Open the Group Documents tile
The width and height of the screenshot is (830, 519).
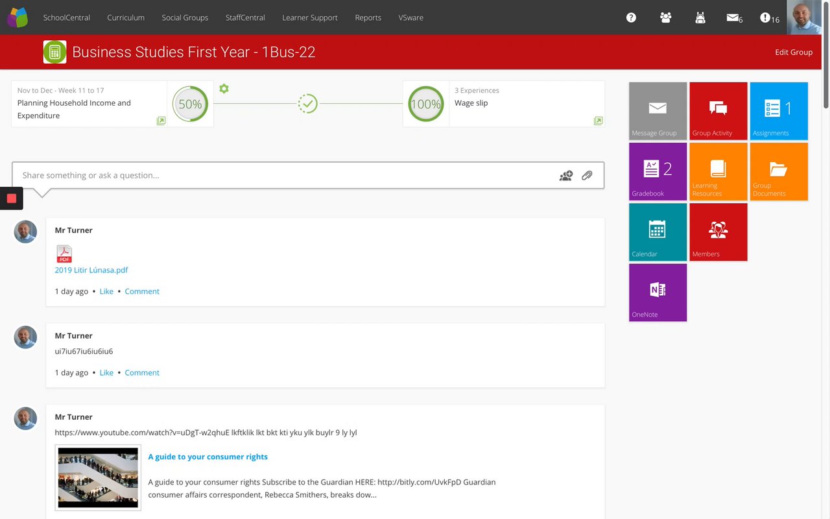[779, 171]
